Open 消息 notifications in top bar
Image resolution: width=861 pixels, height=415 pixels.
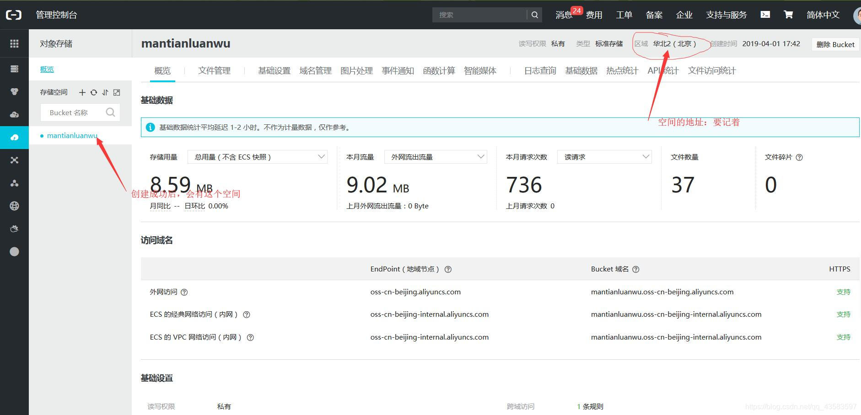(x=564, y=15)
